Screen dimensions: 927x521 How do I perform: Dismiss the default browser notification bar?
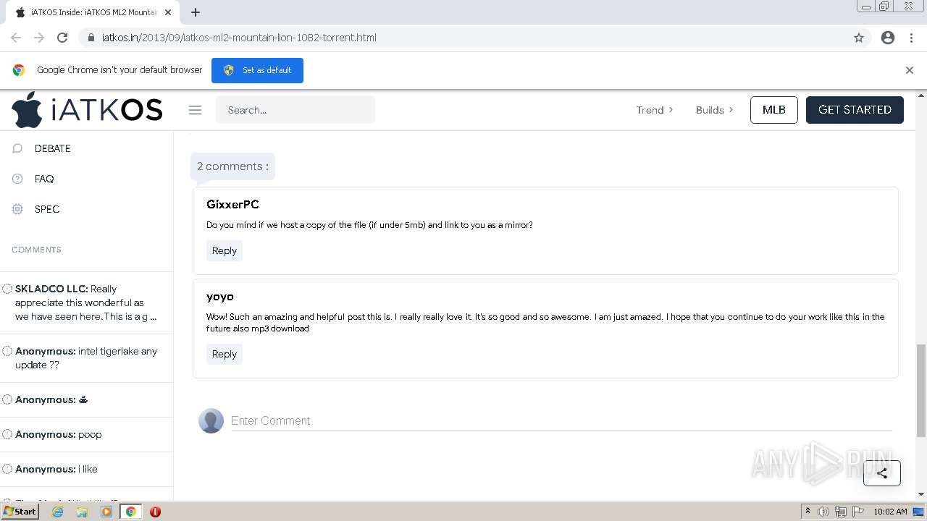pyautogui.click(x=910, y=70)
